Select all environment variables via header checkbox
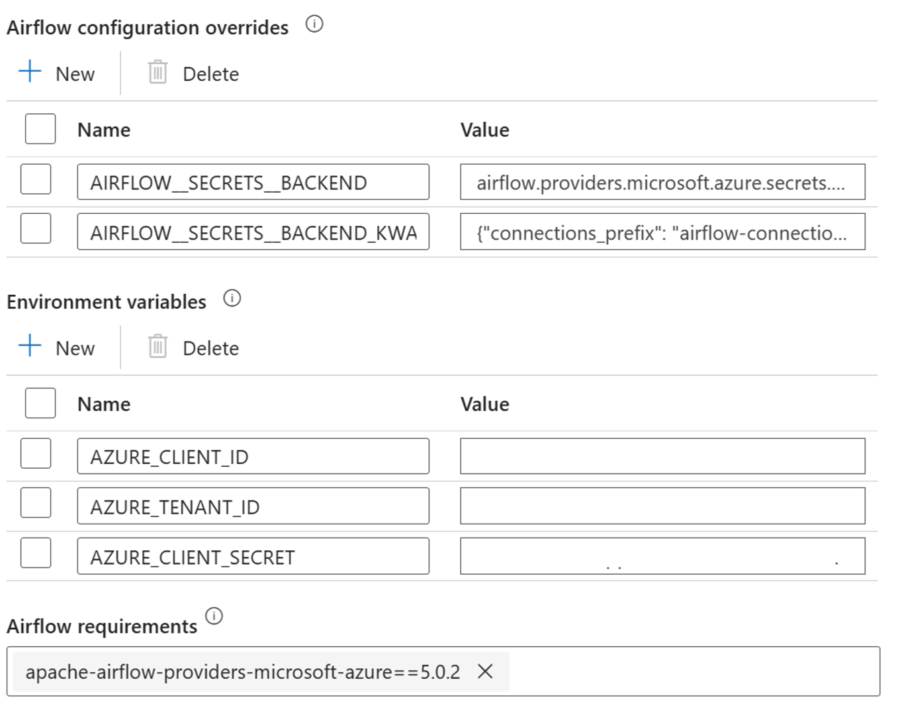This screenshot has height=715, width=900. 40,403
